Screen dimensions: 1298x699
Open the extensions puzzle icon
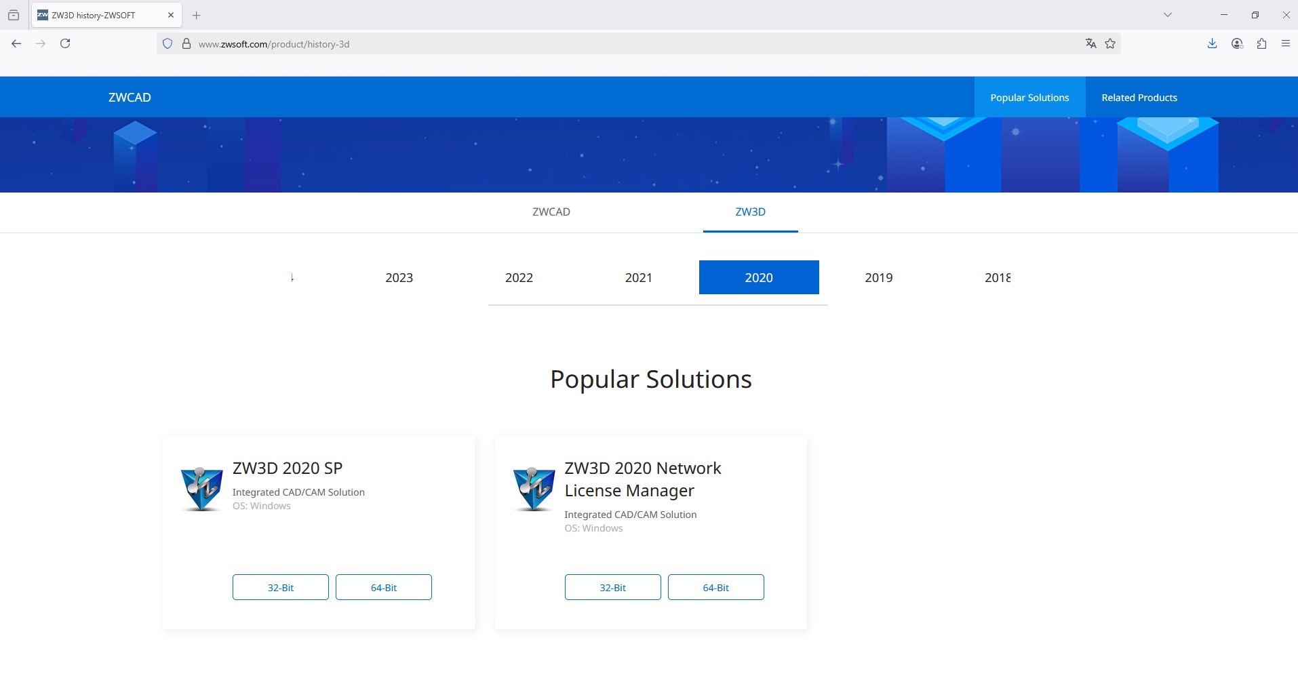[1261, 43]
